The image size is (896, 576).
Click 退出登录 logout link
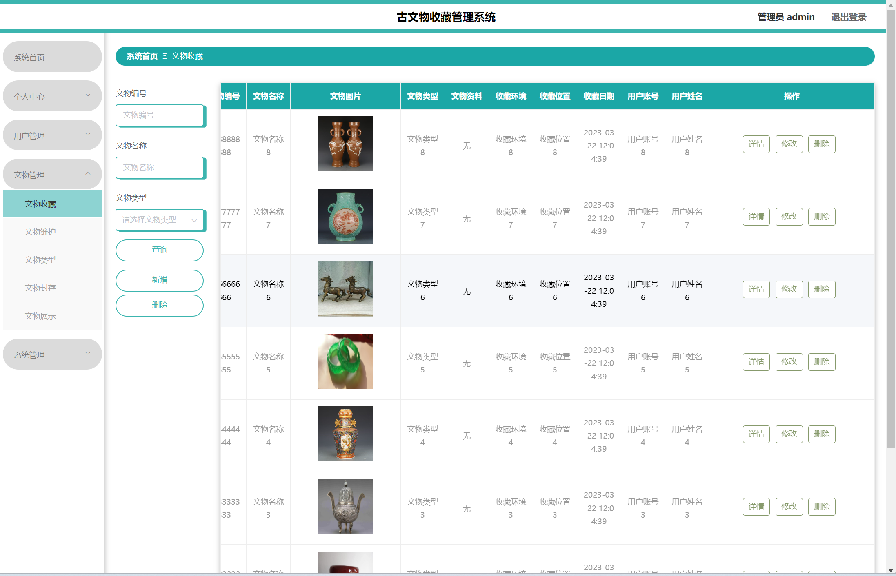click(x=848, y=17)
